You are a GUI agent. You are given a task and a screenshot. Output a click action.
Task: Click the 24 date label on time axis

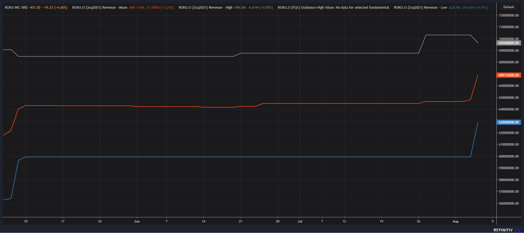(100, 222)
